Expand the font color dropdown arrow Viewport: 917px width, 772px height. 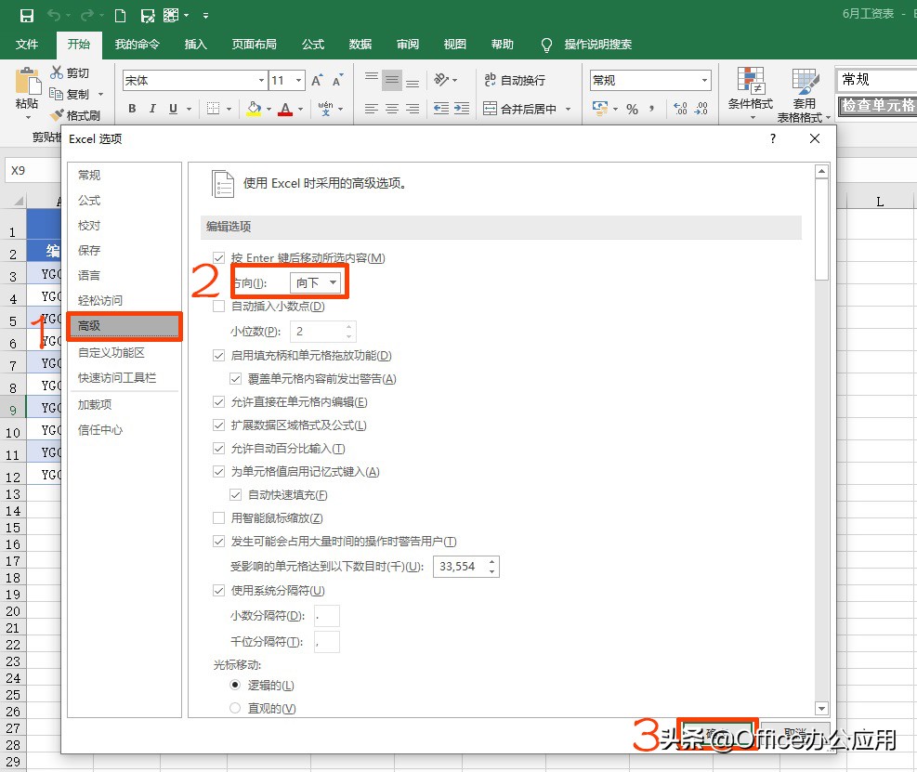(301, 109)
